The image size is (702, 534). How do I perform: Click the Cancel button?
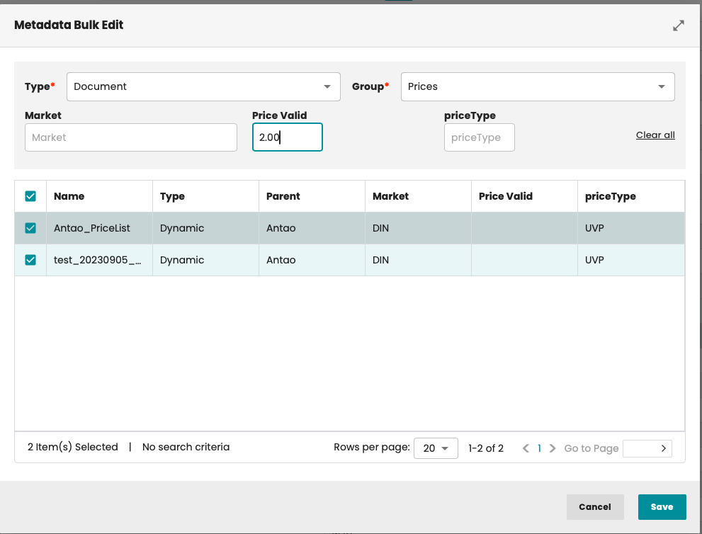point(594,507)
